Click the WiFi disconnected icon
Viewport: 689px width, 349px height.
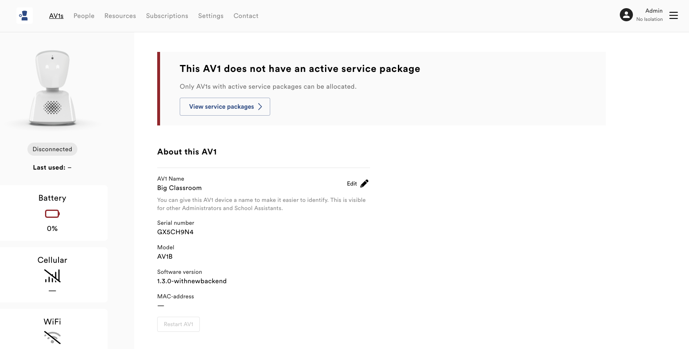52,338
